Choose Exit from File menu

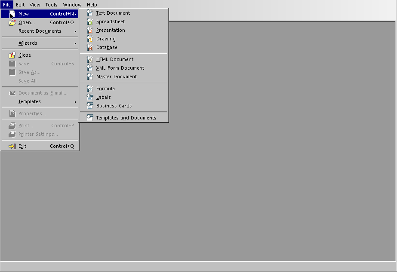pyautogui.click(x=40, y=146)
